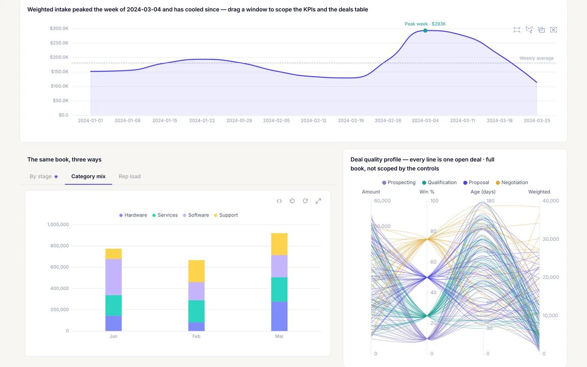Toggle the Hardware series in the legend

pos(133,215)
